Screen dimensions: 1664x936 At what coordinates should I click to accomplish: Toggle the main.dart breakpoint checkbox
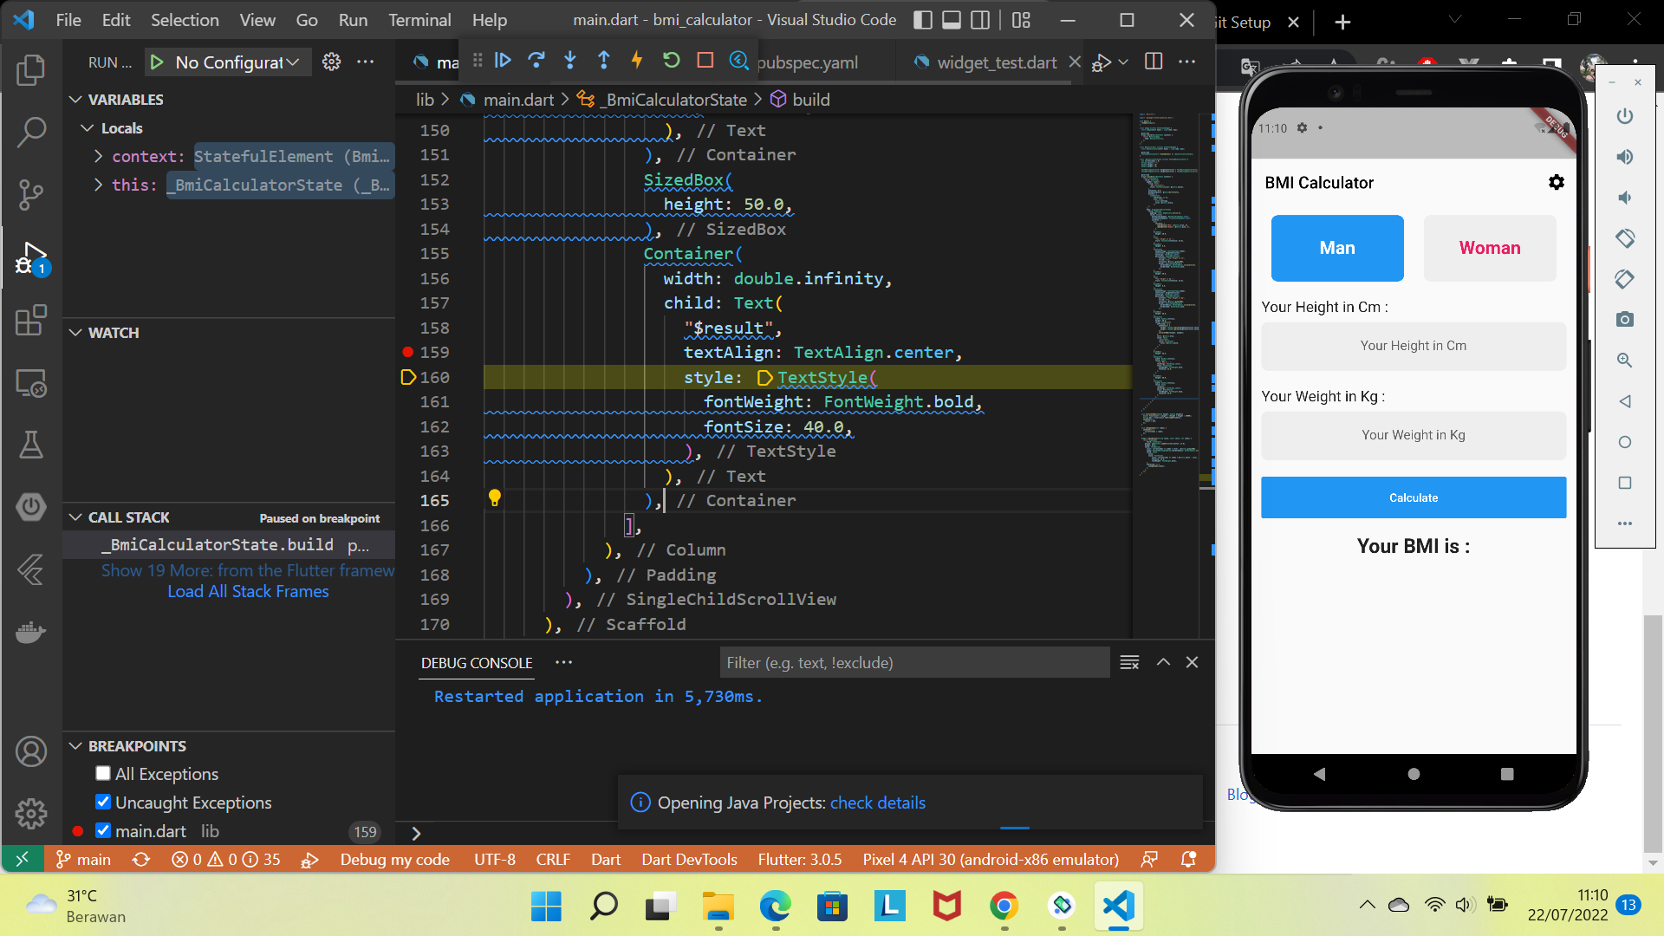(x=103, y=830)
